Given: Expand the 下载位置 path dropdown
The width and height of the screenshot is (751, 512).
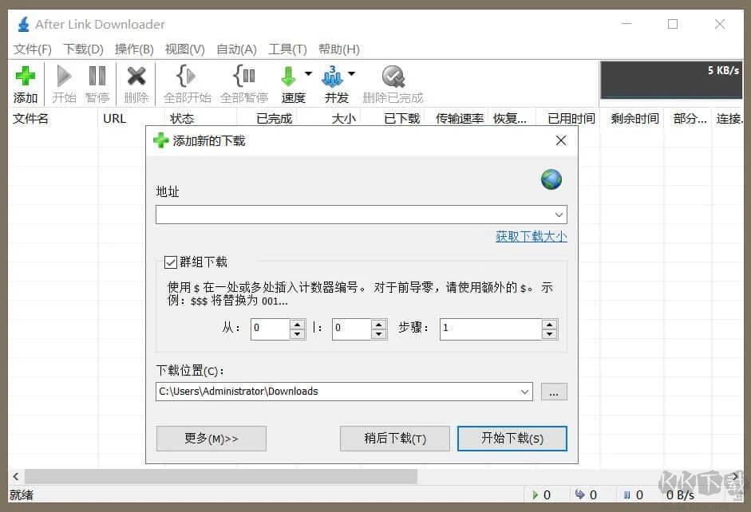Looking at the screenshot, I should pyautogui.click(x=524, y=392).
